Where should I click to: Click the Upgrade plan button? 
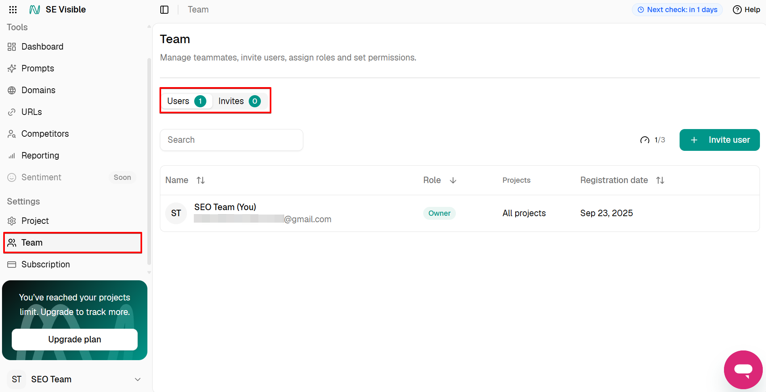(x=75, y=340)
